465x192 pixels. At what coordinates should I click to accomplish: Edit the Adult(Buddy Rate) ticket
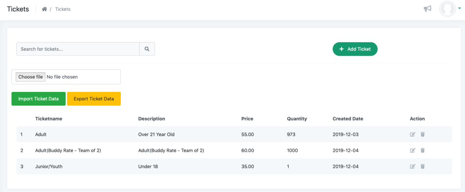413,150
